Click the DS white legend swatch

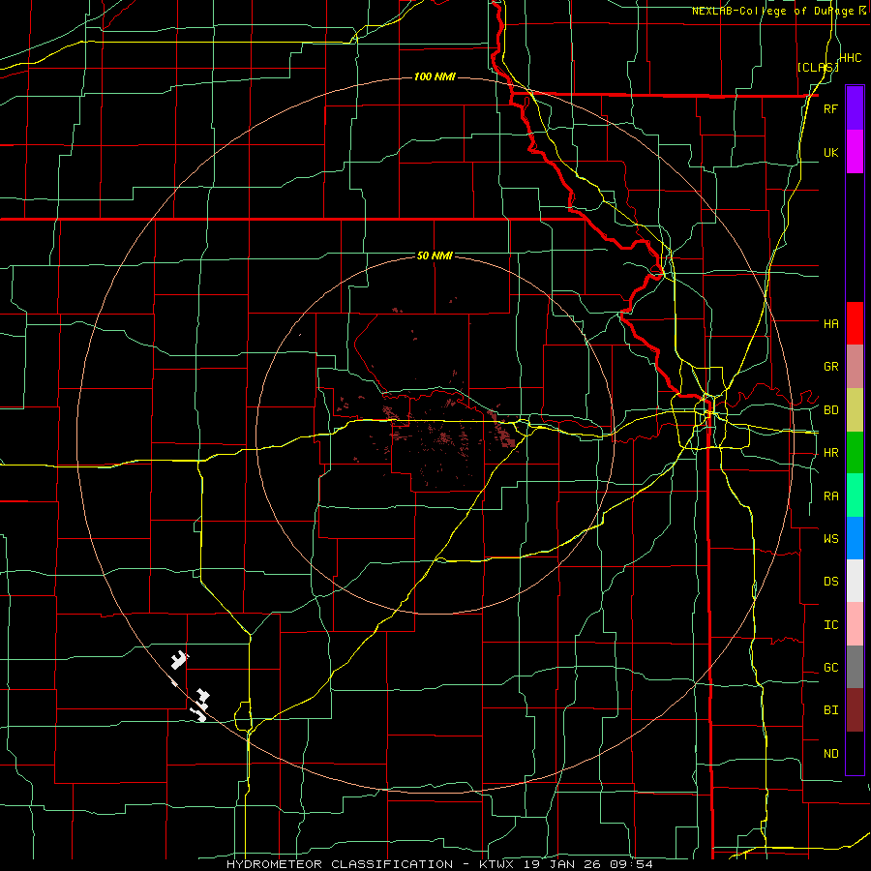855,581
